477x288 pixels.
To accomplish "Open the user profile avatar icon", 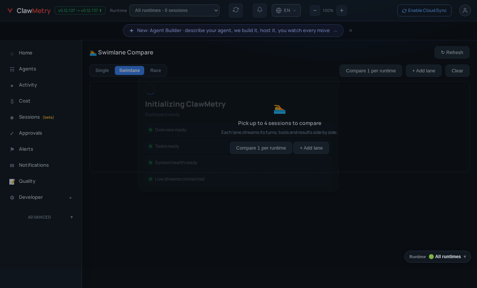I will (465, 10).
